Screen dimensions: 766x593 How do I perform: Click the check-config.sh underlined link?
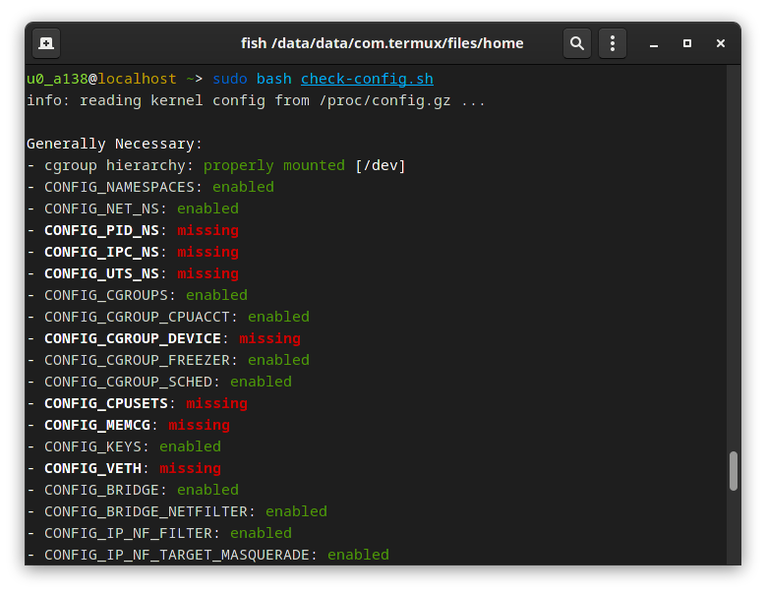[x=367, y=79]
